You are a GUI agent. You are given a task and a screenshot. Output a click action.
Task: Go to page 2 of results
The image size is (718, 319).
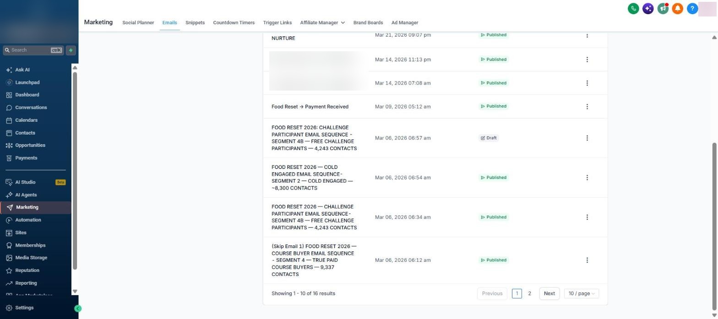click(x=530, y=294)
